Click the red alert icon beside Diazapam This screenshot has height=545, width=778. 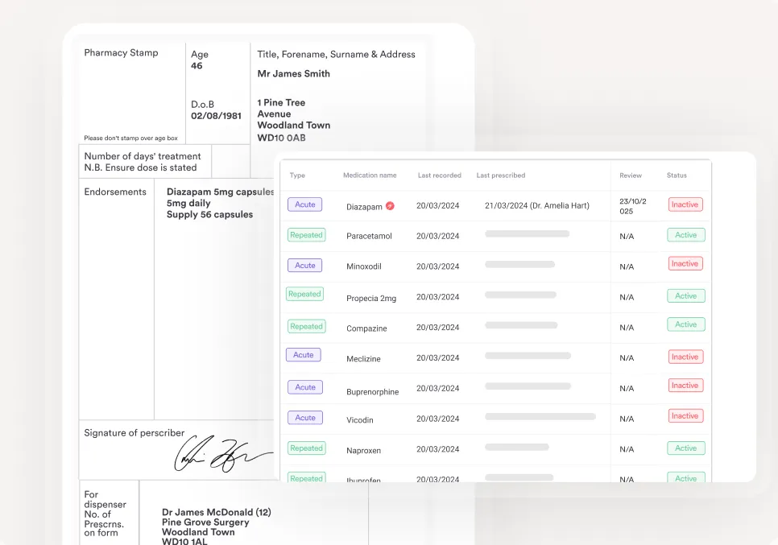391,204
